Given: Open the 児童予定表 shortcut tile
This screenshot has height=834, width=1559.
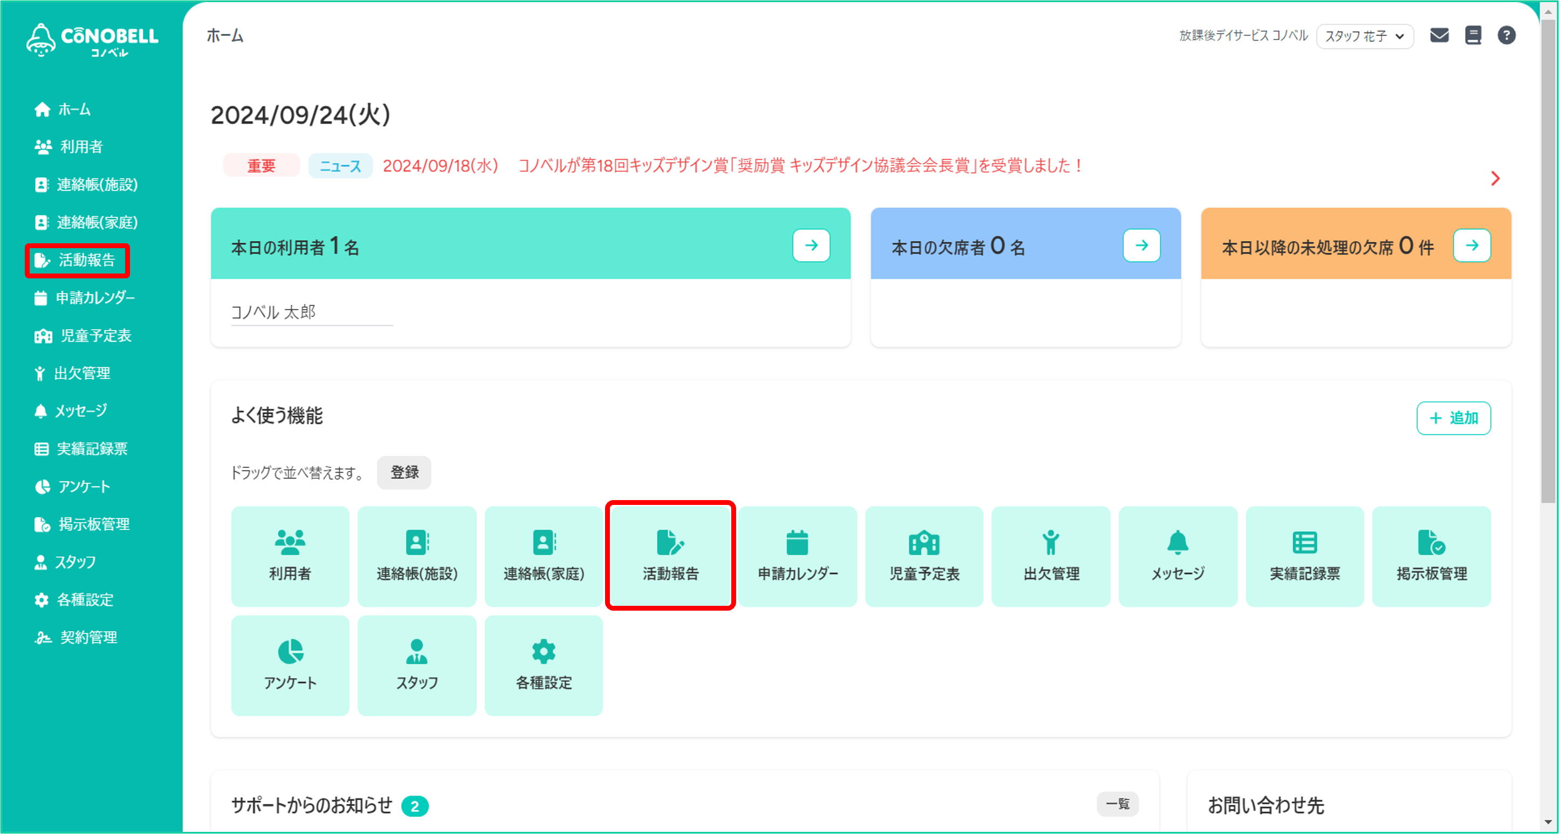Looking at the screenshot, I should pos(924,556).
